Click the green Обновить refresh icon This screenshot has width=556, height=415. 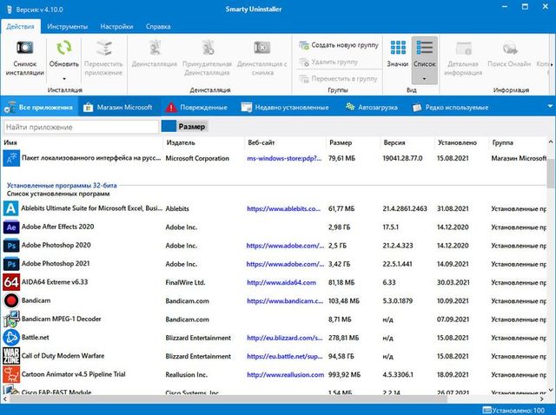(x=64, y=49)
